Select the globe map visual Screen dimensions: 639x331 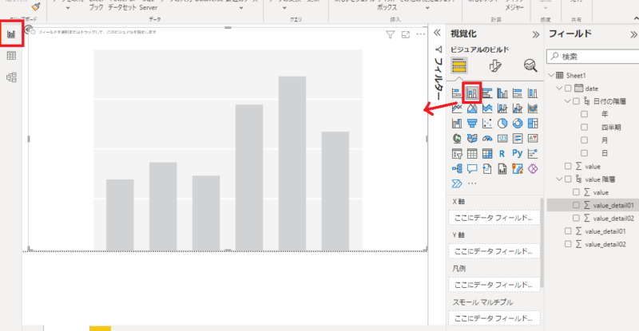457,139
